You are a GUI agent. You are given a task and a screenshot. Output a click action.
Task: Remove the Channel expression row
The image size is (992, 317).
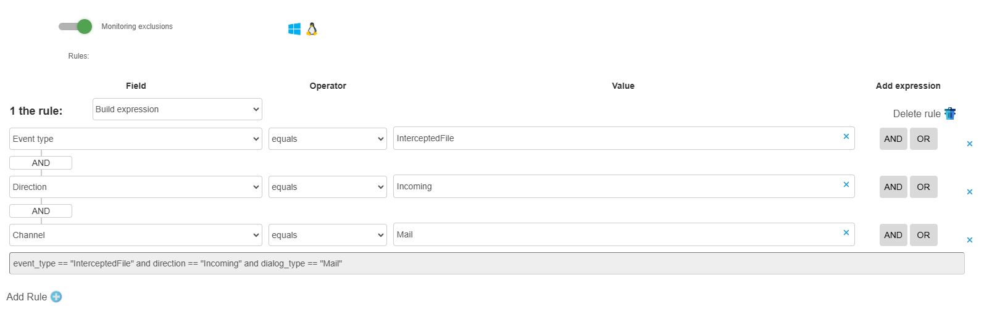point(970,240)
